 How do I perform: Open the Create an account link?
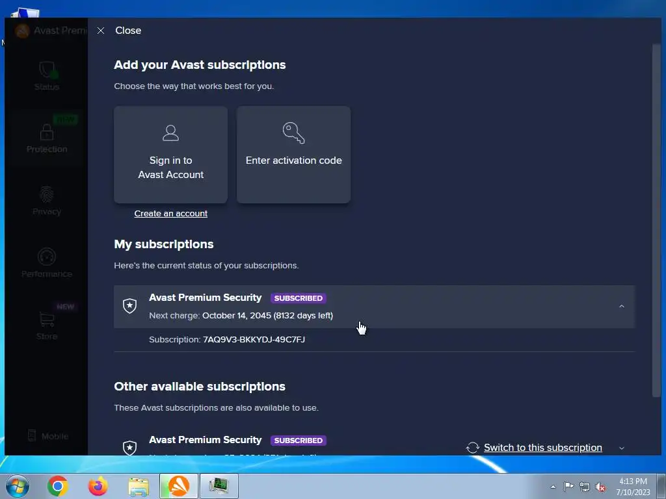tap(171, 213)
